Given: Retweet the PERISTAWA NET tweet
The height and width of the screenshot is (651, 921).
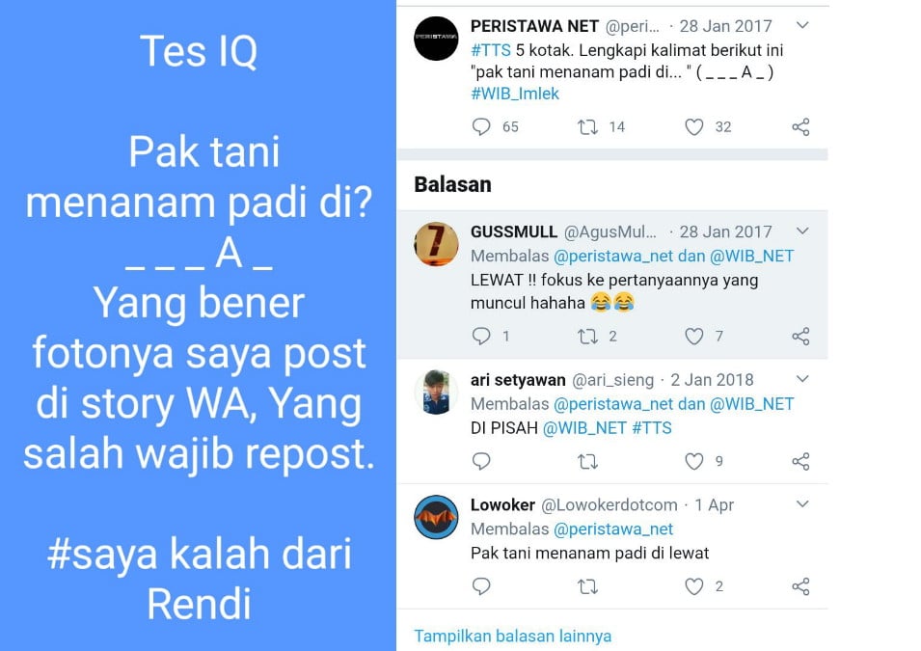Looking at the screenshot, I should [587, 127].
